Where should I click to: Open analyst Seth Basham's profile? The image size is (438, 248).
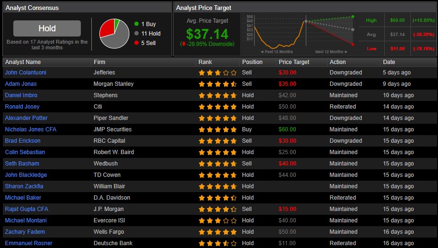(22, 164)
